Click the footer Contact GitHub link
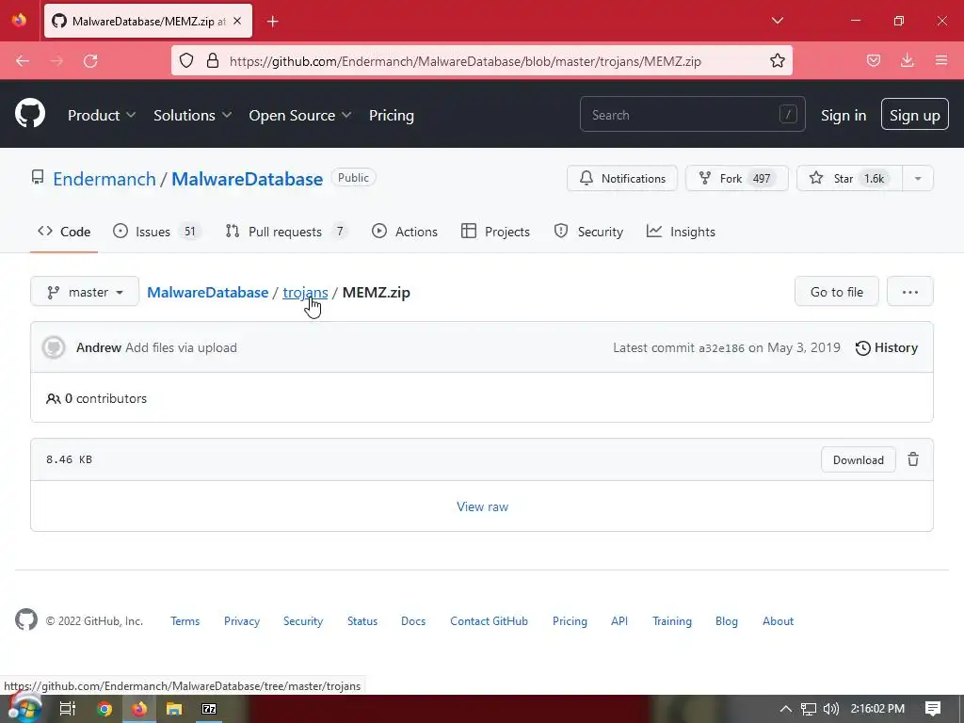 click(489, 621)
